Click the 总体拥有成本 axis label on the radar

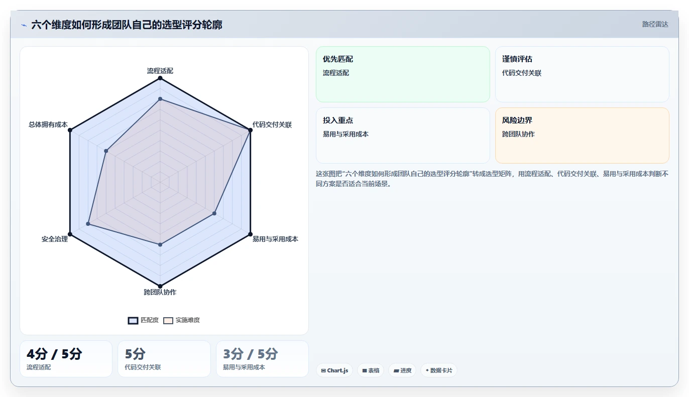point(48,124)
